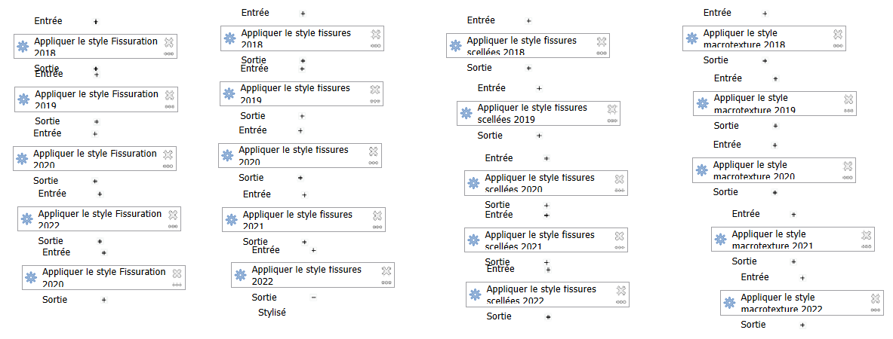Viewport: 893px width, 339px height.
Task: Click the X icon on 'fissures 2021' node
Action: 377,215
